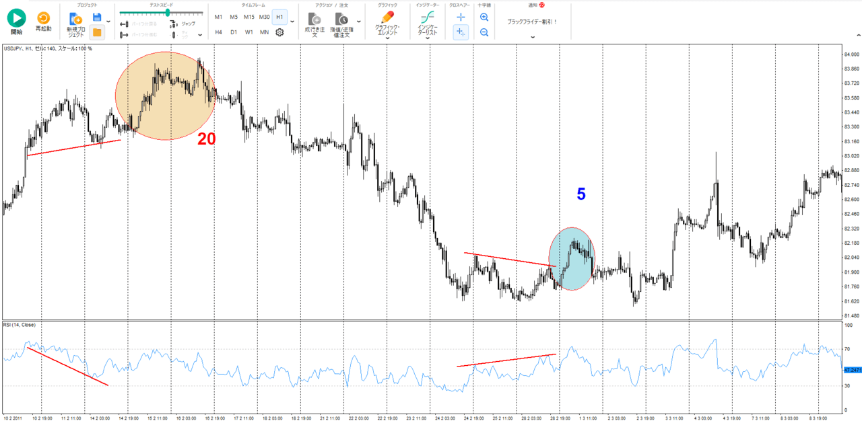Click the blue floppy disk save icon
The width and height of the screenshot is (862, 423).
tap(97, 17)
